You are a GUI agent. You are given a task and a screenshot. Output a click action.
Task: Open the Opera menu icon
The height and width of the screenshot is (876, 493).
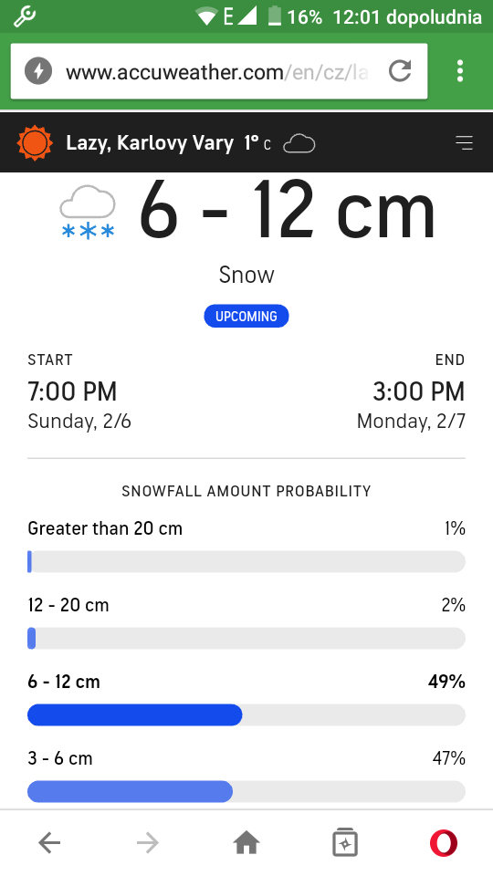(444, 843)
